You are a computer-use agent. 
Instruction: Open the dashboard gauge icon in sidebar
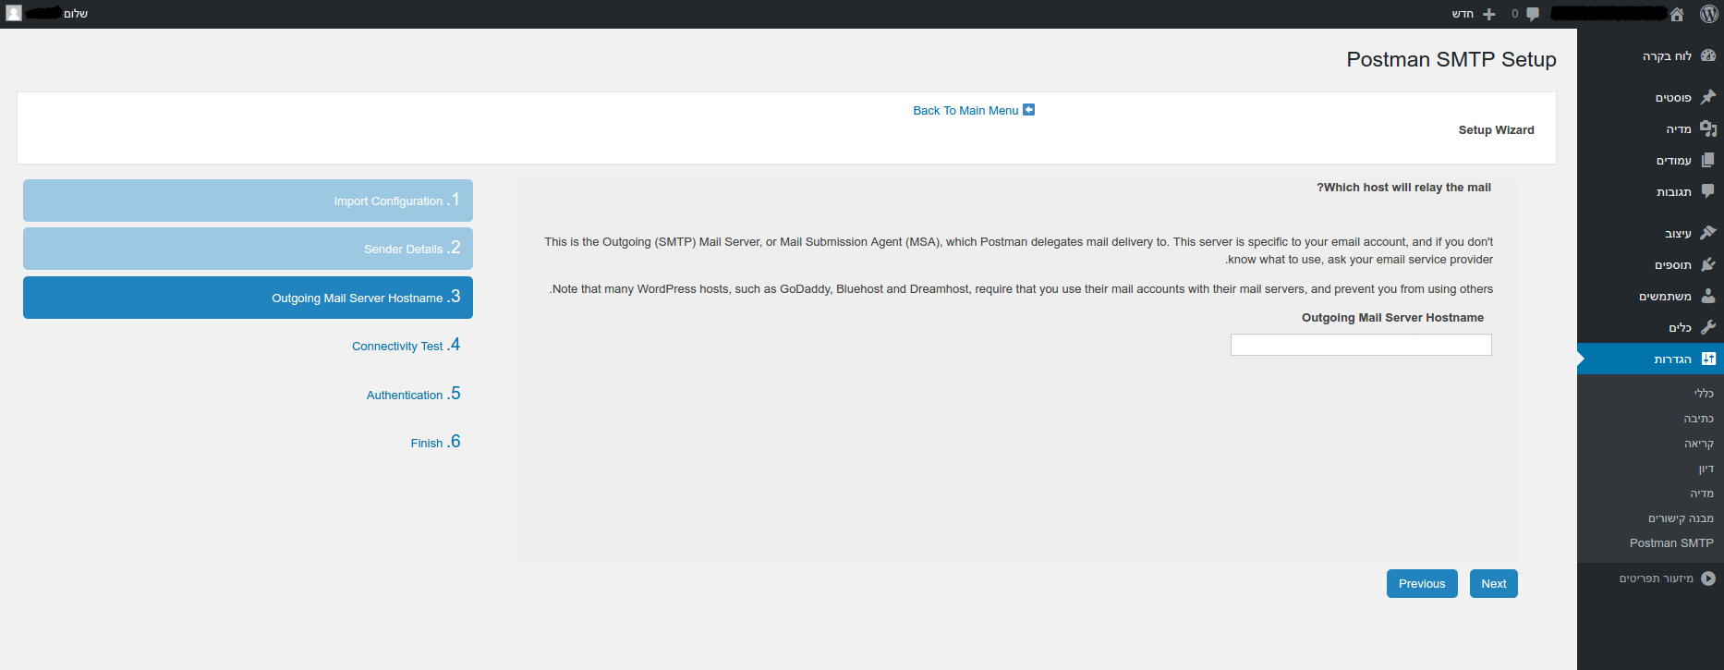(1707, 55)
